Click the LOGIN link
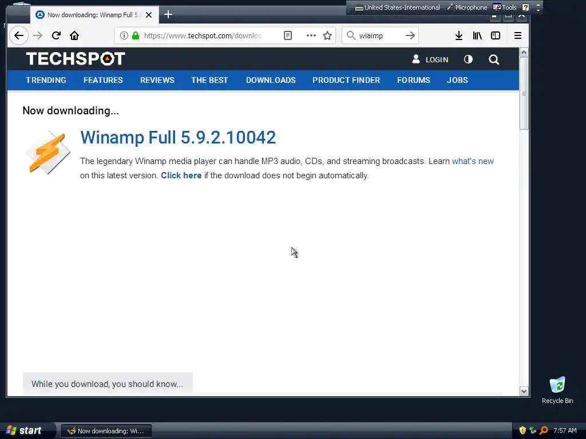Image resolution: width=586 pixels, height=439 pixels. pyautogui.click(x=437, y=59)
